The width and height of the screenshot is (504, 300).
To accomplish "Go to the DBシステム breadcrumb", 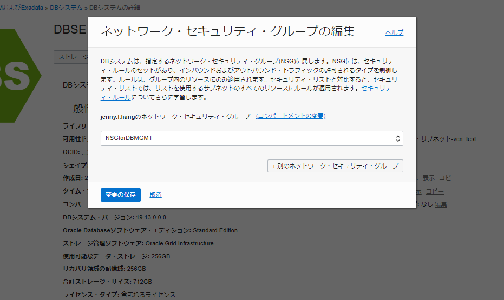I will click(67, 8).
